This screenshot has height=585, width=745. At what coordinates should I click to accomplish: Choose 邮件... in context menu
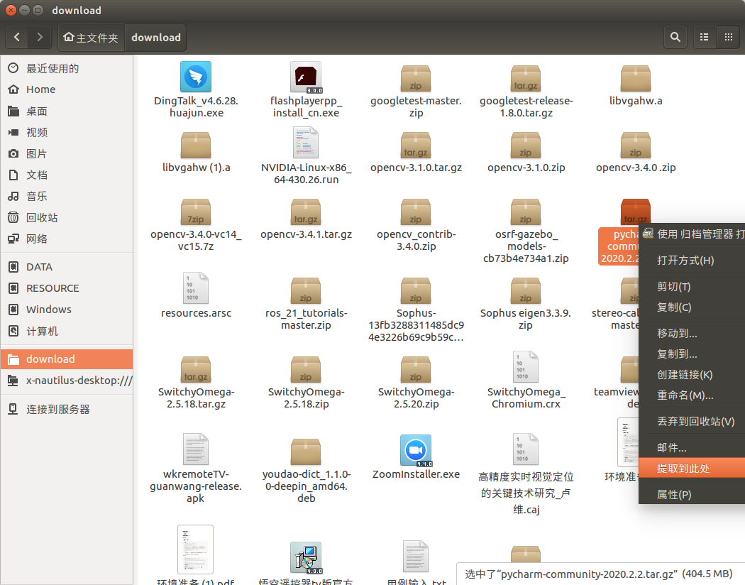point(692,448)
